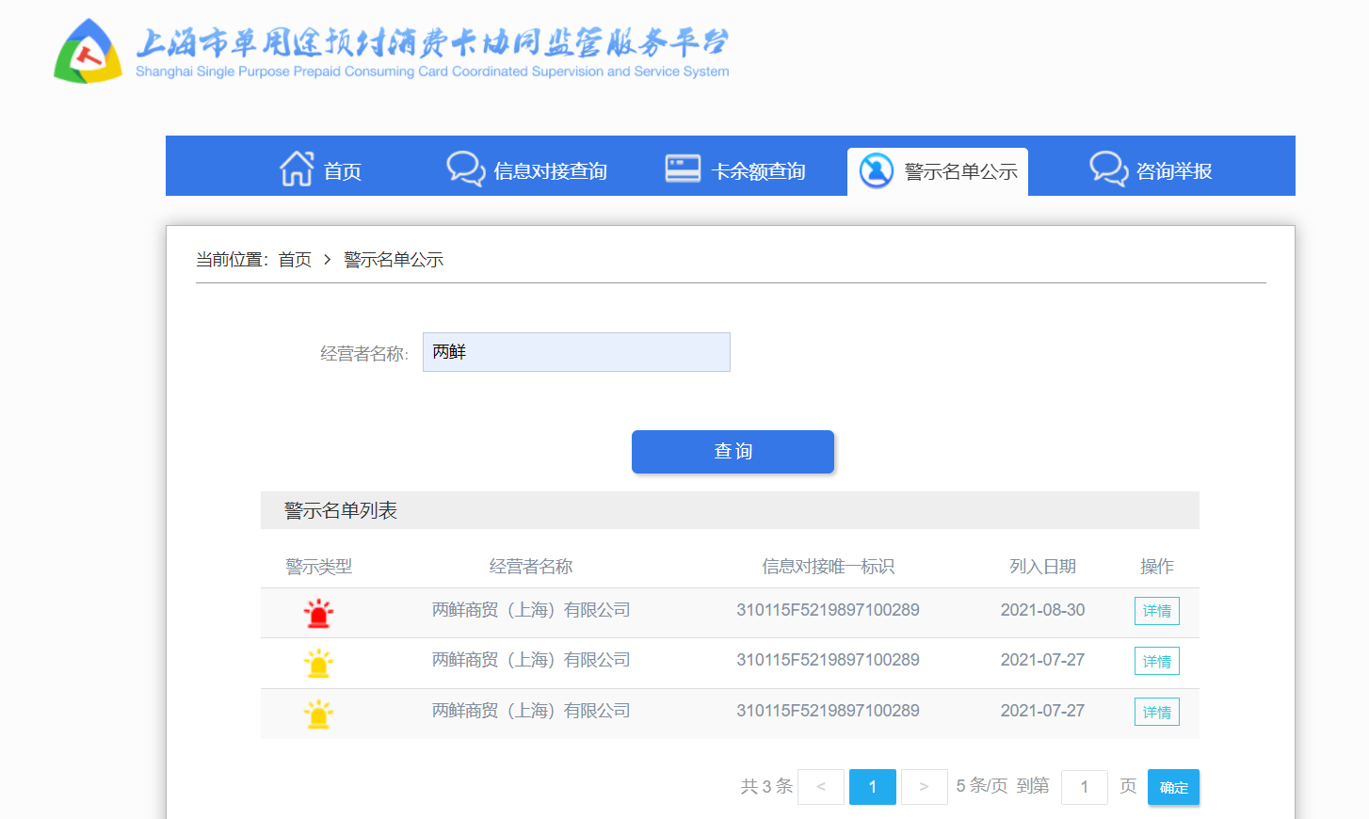Open 详情 for the last row entry
This screenshot has height=819, width=1369.
coord(1156,713)
